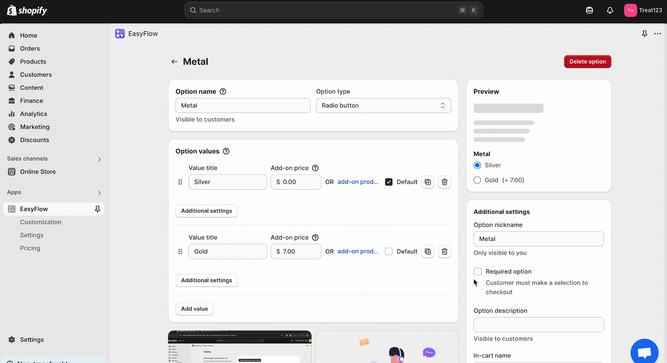Open add-on product link for Silver
Screen dimensions: 667x363
click(358, 182)
